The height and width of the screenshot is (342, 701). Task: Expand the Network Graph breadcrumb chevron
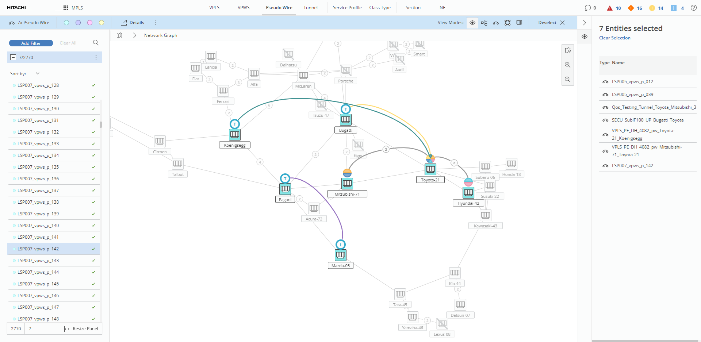[134, 35]
